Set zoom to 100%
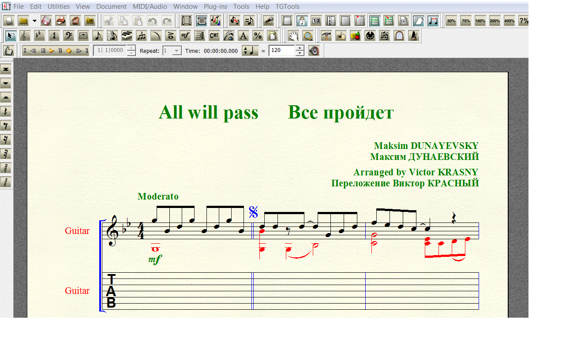Viewport: 562px width, 360px height. pyautogui.click(x=480, y=21)
